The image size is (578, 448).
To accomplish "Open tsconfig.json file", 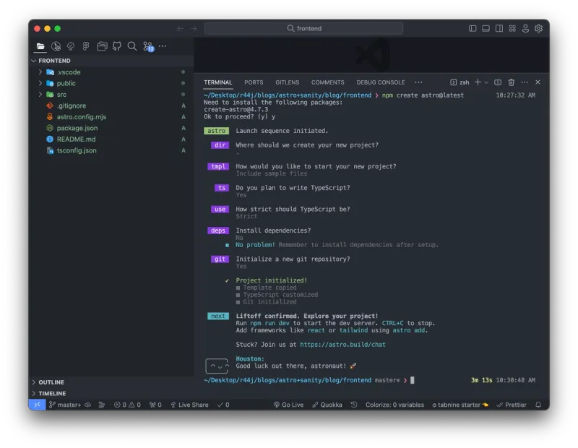I will pyautogui.click(x=111, y=150).
